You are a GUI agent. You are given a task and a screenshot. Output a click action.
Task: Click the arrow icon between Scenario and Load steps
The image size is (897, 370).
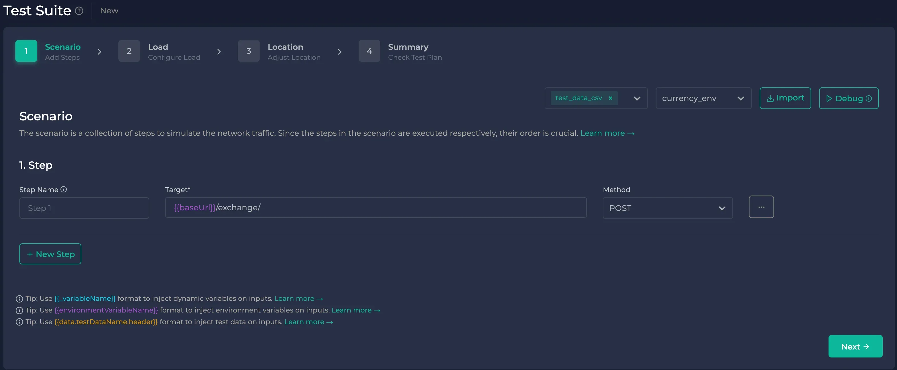(100, 52)
